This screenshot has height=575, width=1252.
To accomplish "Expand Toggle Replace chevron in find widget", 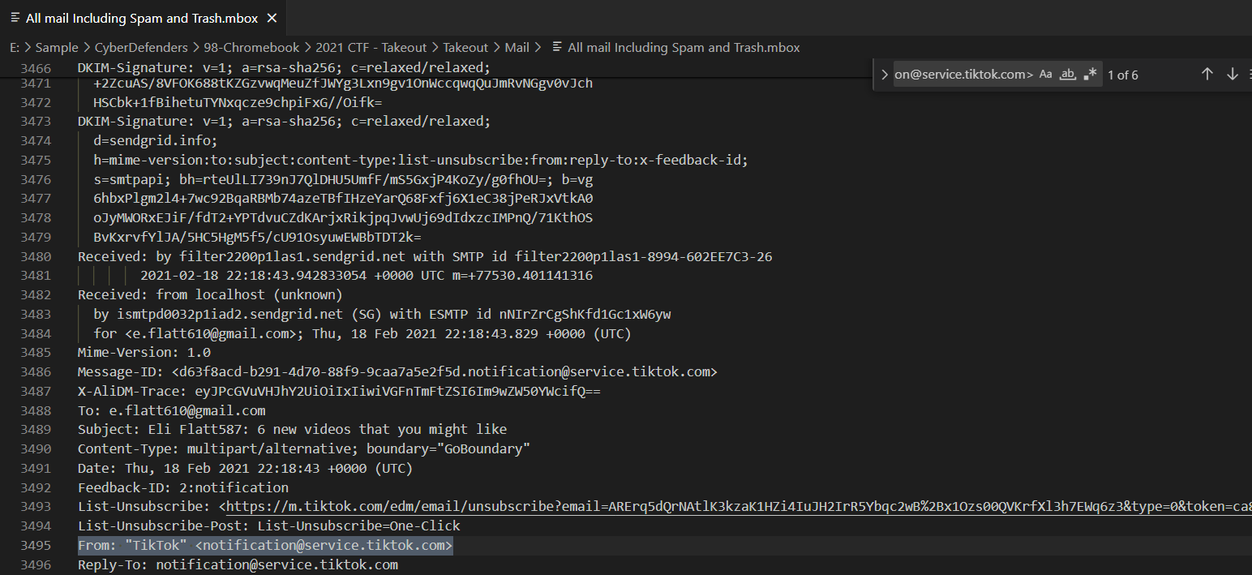I will point(884,75).
